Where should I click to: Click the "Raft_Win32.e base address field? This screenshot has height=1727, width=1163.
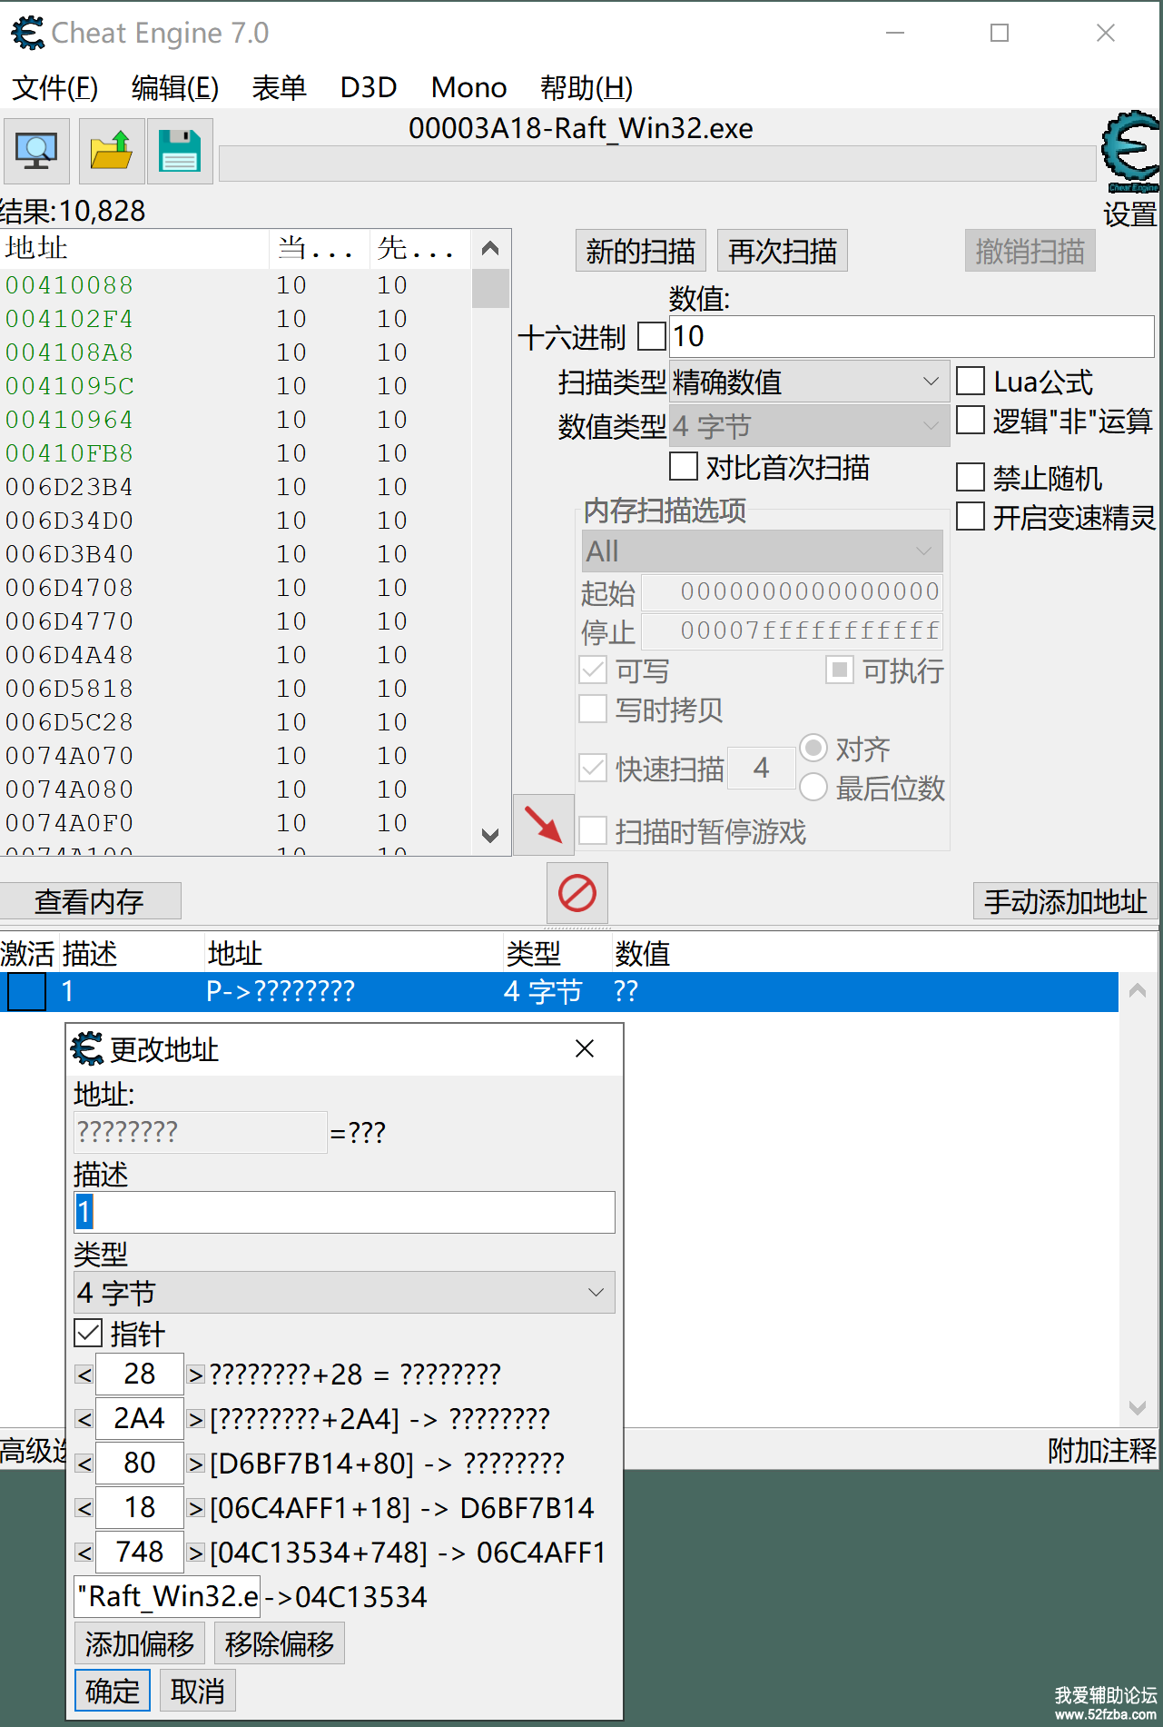(167, 1596)
